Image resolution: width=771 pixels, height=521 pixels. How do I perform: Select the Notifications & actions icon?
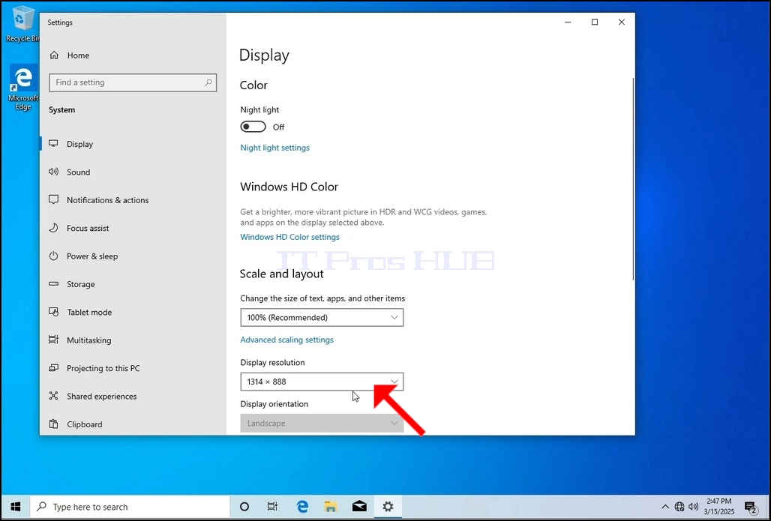tap(53, 200)
